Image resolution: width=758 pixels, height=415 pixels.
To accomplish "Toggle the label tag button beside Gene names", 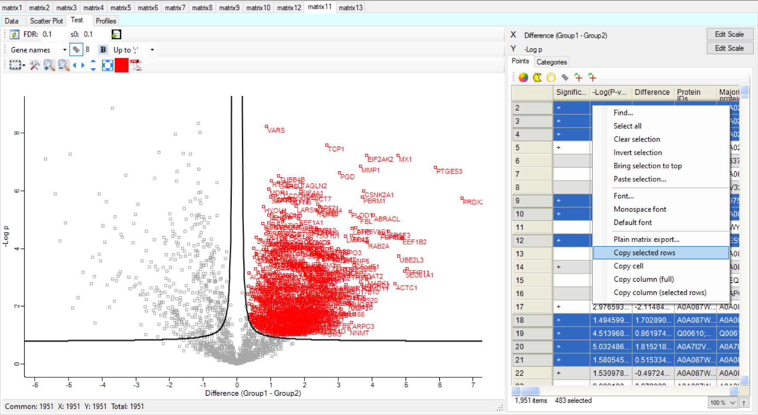I will [76, 50].
